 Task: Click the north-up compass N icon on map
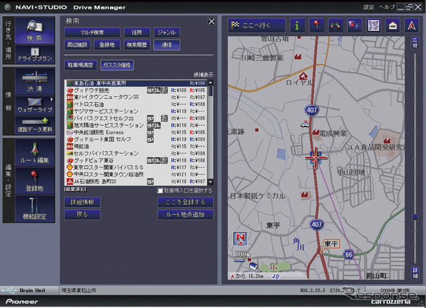[240, 239]
